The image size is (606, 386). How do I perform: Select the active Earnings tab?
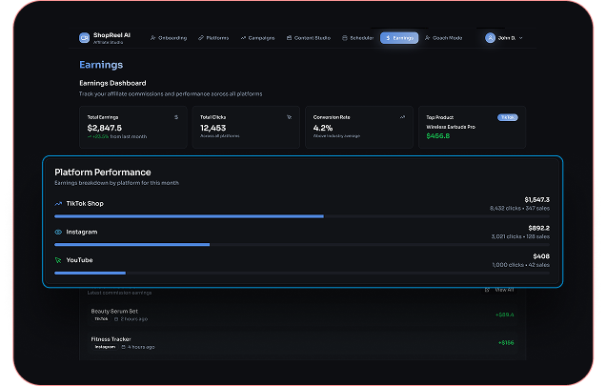pyautogui.click(x=399, y=38)
